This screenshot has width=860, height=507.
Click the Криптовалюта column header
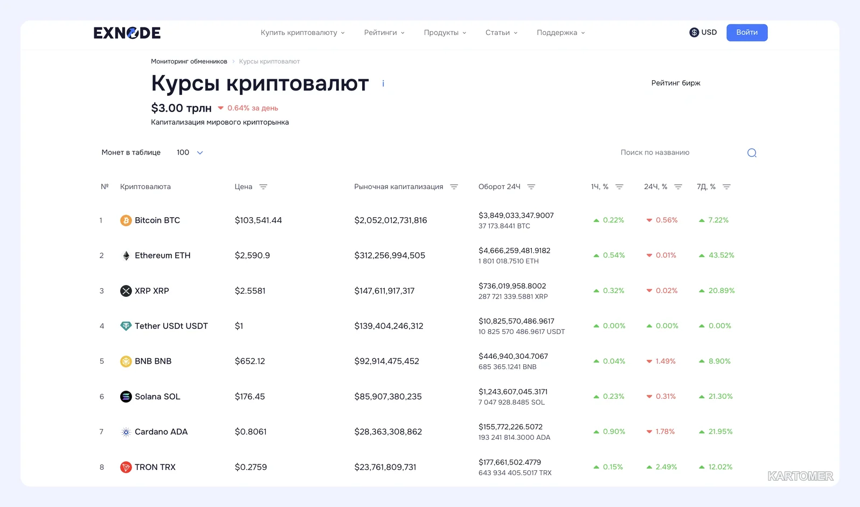click(145, 187)
